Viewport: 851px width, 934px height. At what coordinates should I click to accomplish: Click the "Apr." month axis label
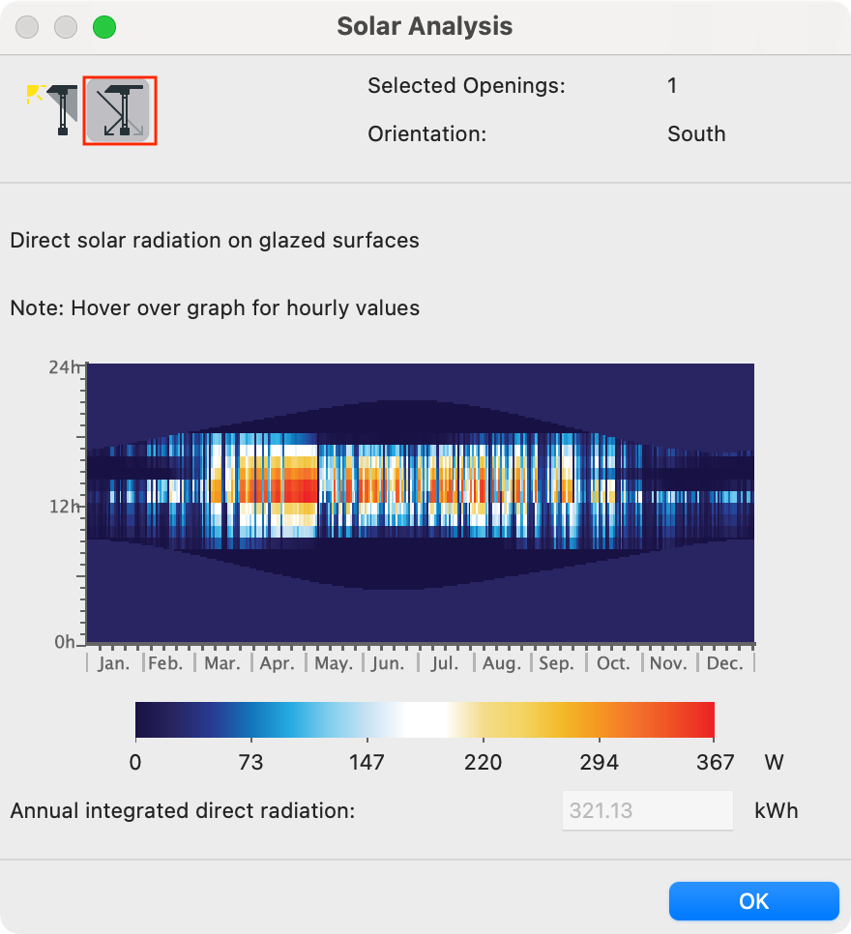click(x=278, y=663)
